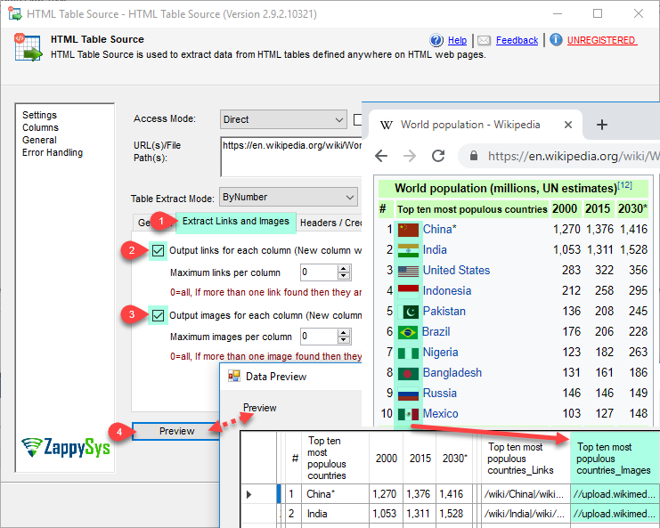Open the Indonesia link in Wikipedia table
This screenshot has height=528, width=660.
click(447, 291)
